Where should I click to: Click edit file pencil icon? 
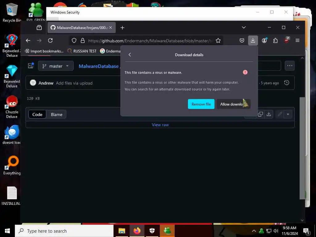280,114
